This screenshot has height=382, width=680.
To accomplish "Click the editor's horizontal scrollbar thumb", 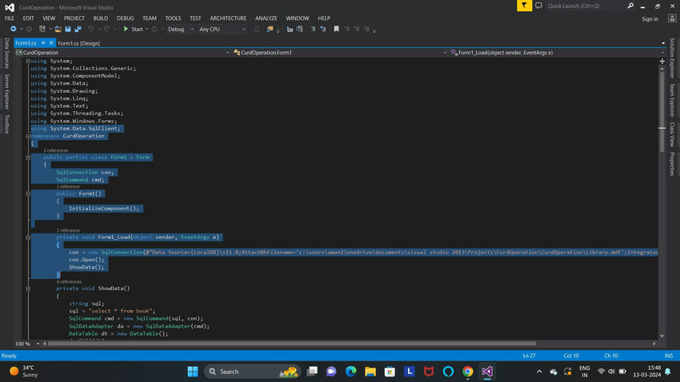I will tap(292, 344).
